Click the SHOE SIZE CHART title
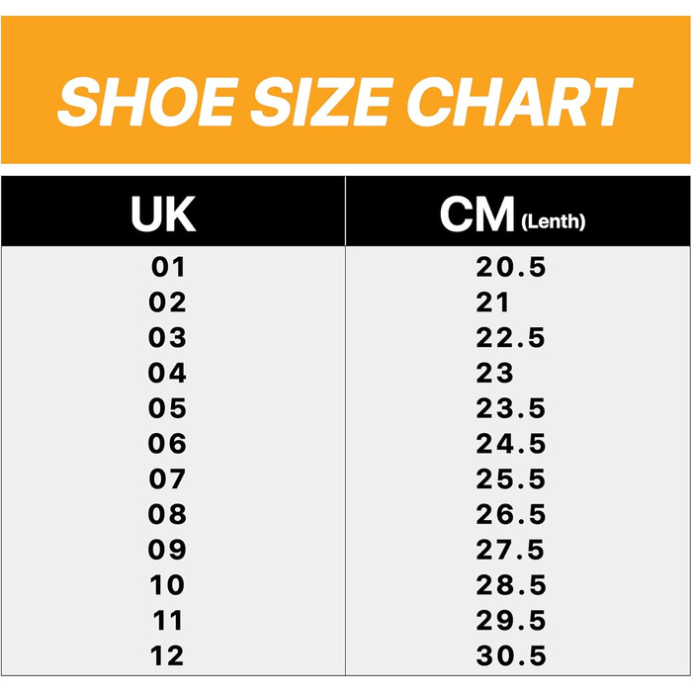The image size is (692, 692). (345, 102)
